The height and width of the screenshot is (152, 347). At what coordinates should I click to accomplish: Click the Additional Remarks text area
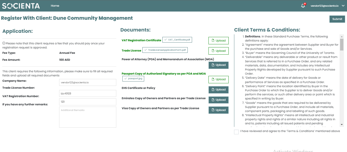pos(88,117)
